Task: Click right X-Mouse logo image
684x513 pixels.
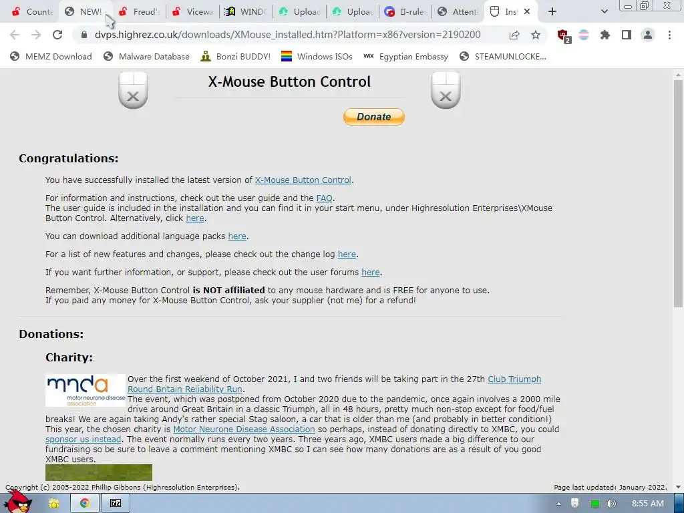Action: click(x=446, y=90)
